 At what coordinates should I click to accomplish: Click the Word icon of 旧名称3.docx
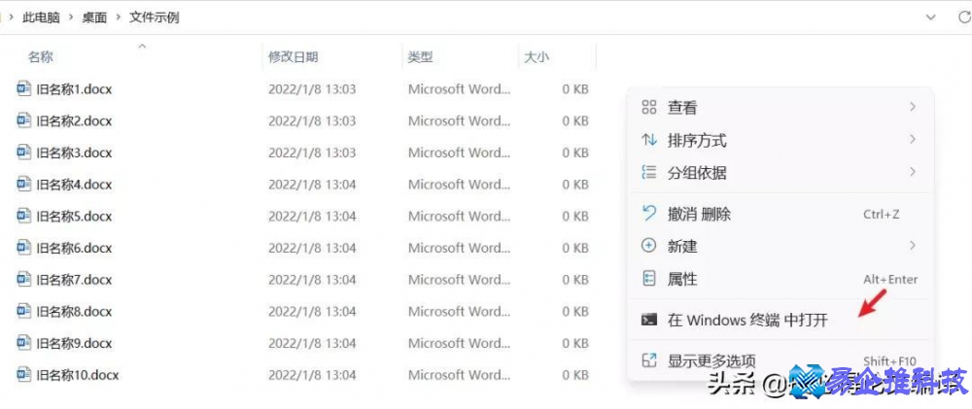[23, 152]
